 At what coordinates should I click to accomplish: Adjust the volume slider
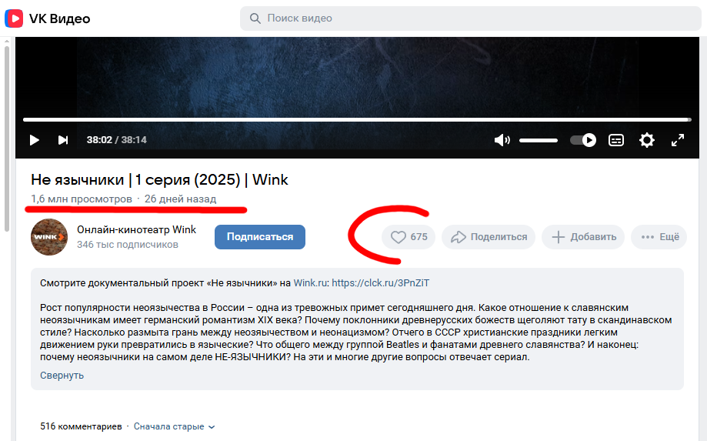(x=539, y=140)
